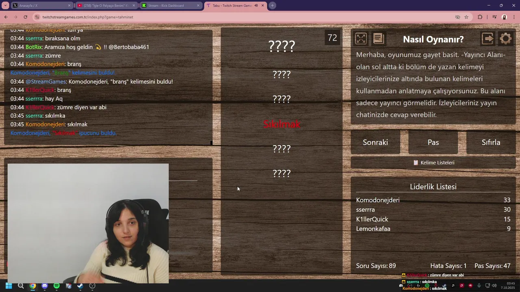The height and width of the screenshot is (292, 520).
Task: Click the Pas button
Action: coord(433,142)
